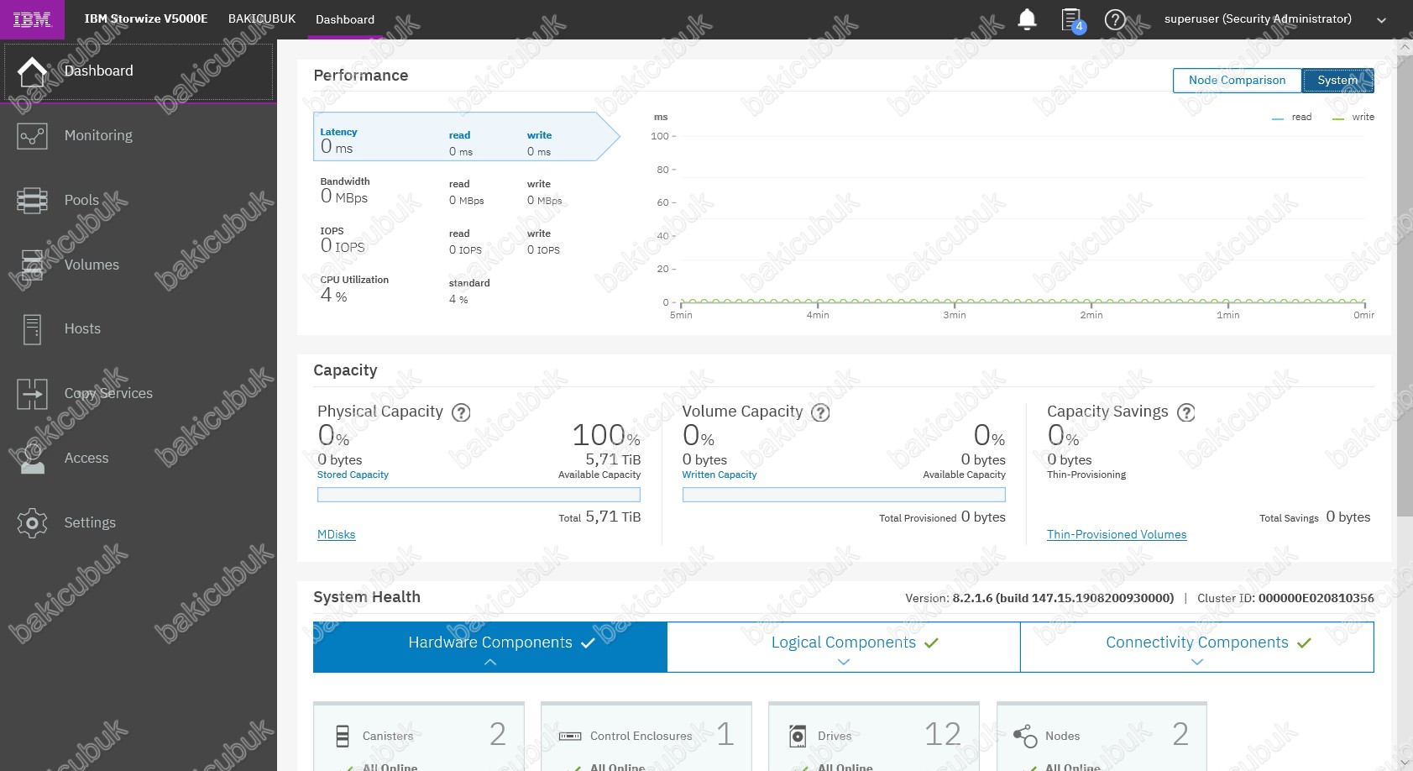Screen dimensions: 1413x771
Task: Click the volume capacity usage bar
Action: [844, 495]
